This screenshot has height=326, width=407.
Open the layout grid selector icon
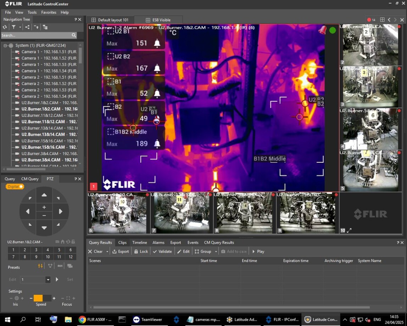[382, 20]
